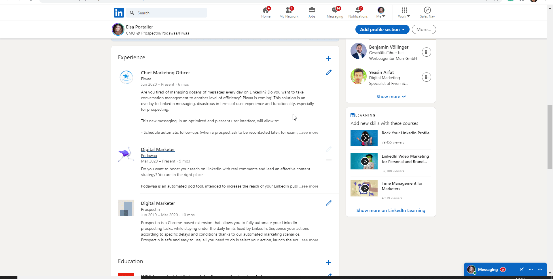Click the More... button

pos(424,29)
